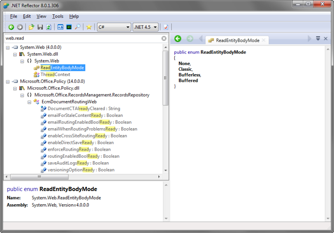Click the yellow star bookmarks icon
Screen dimensions: 334x233
89,27
